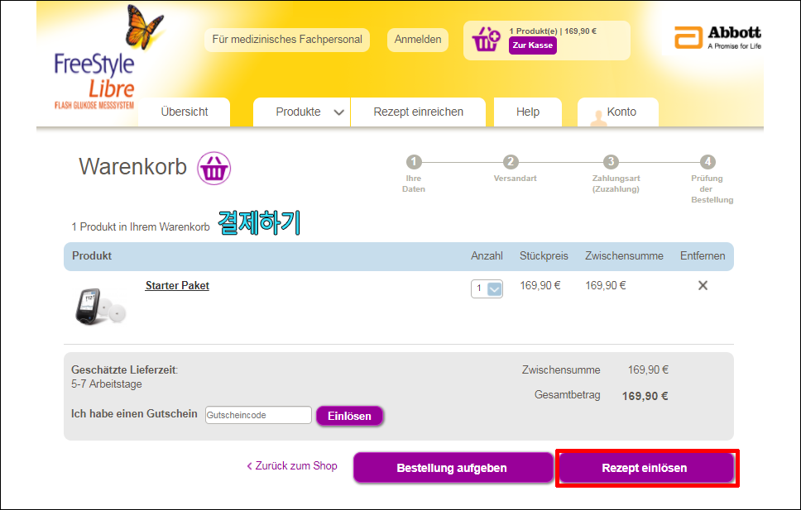Open the Starter Paket product link
Screen dimensions: 801x510
[x=177, y=285]
